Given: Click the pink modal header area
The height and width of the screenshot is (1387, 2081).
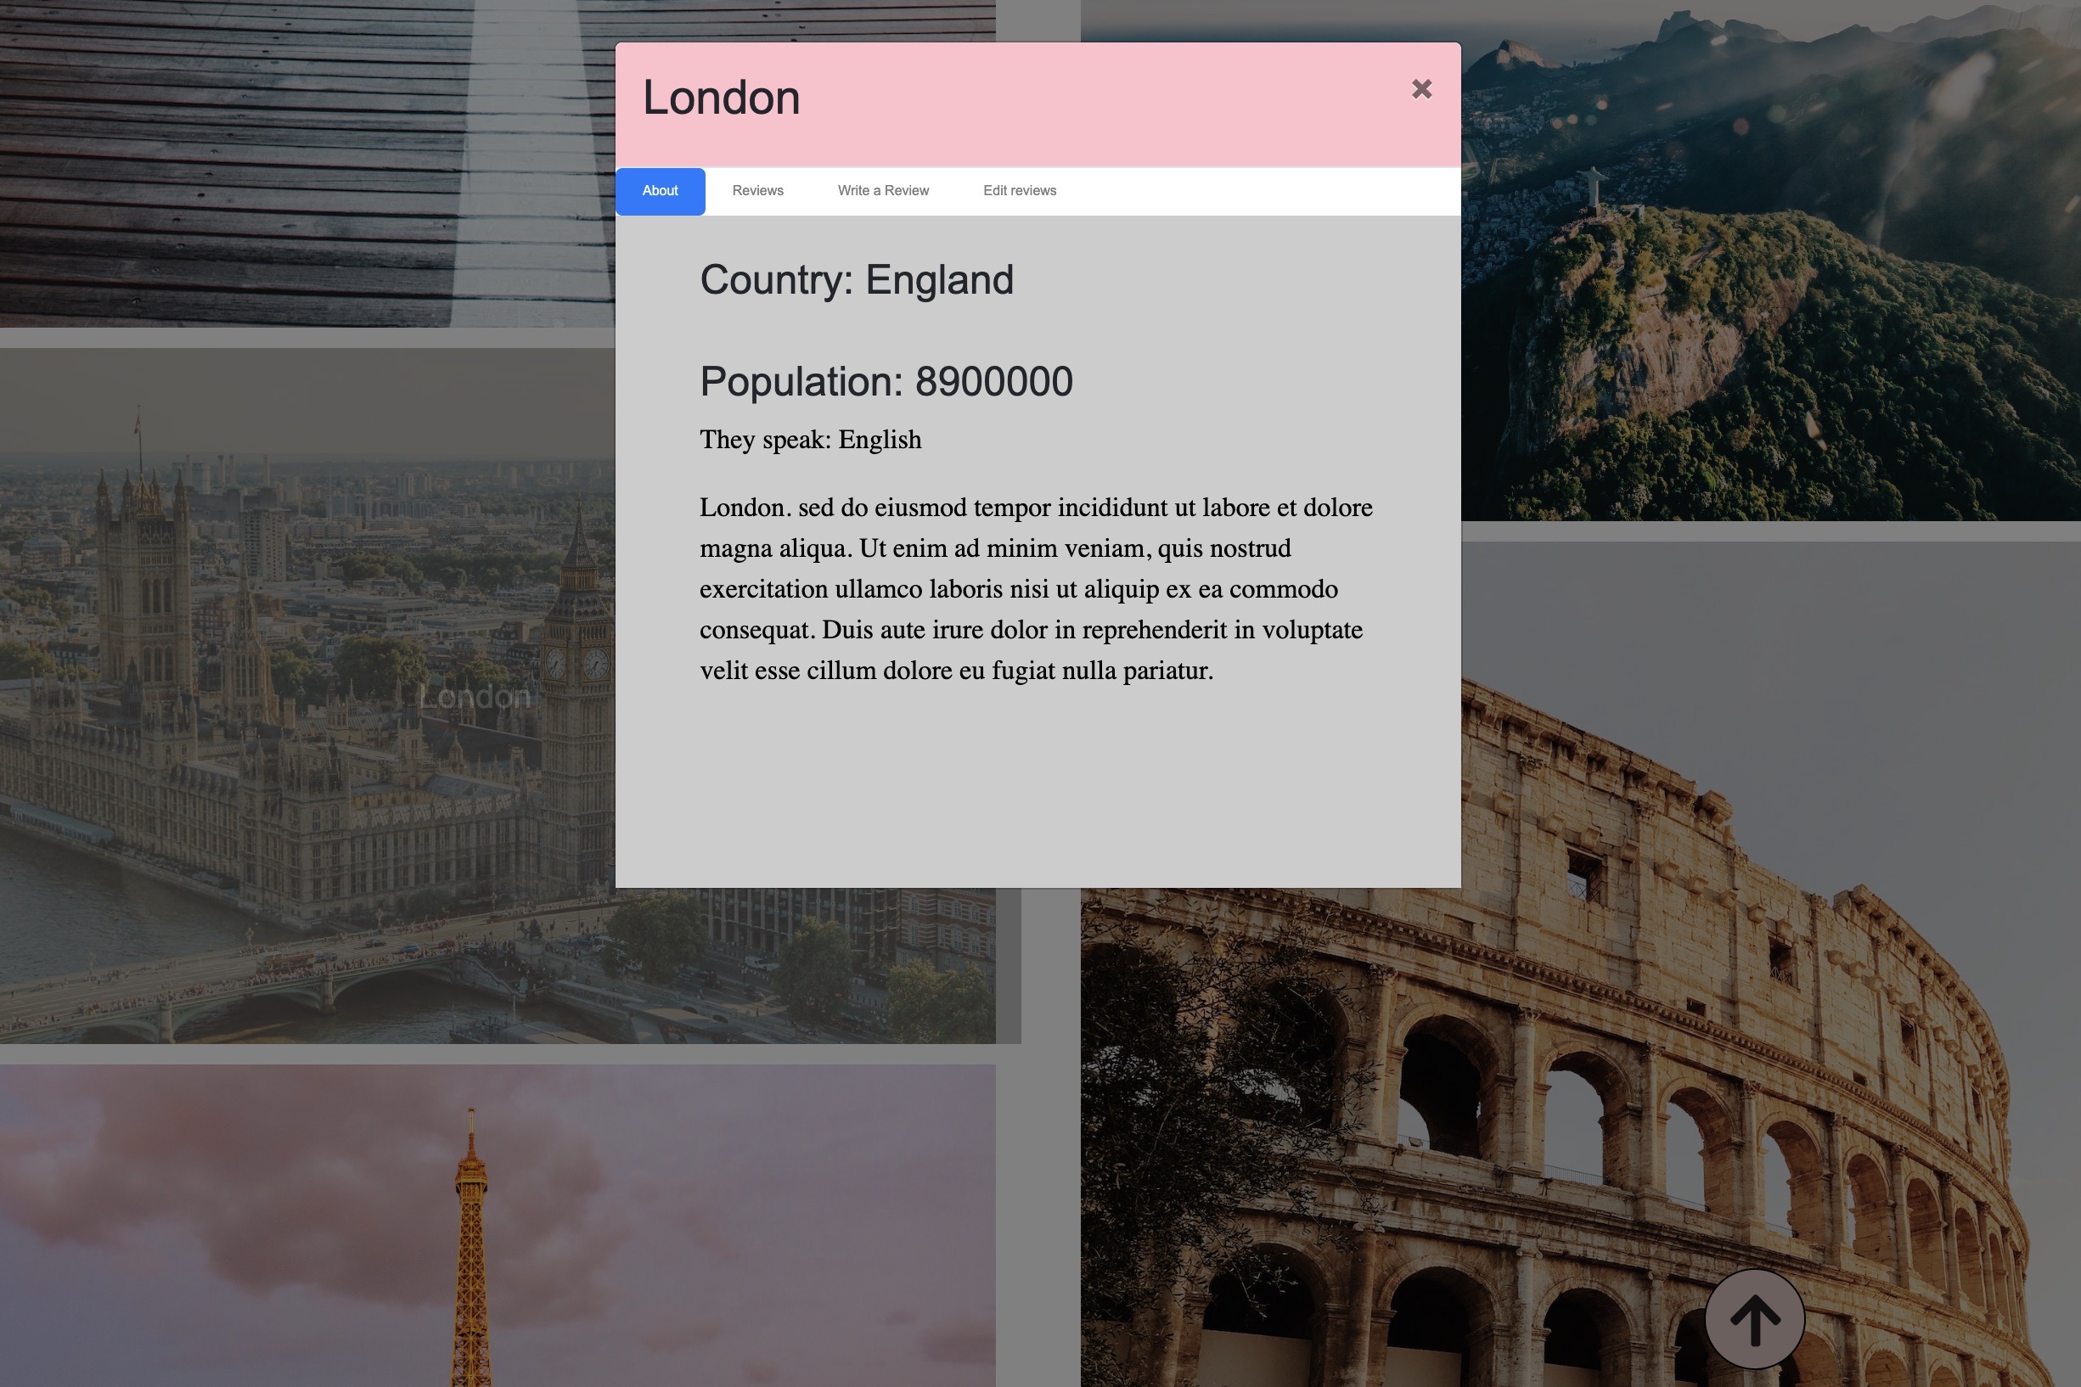Looking at the screenshot, I should tap(1106, 106).
